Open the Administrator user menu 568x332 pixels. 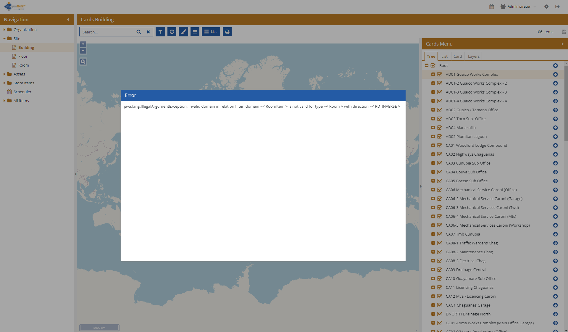point(519,7)
